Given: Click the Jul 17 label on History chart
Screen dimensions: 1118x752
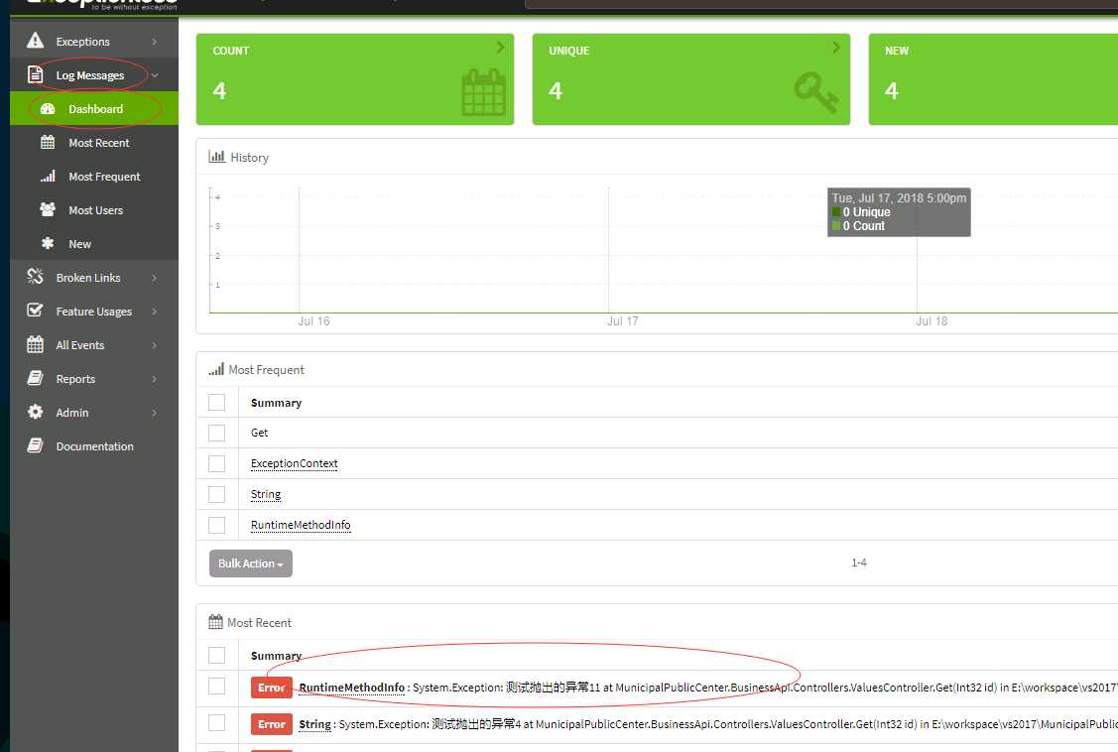Looking at the screenshot, I should click(x=622, y=320).
